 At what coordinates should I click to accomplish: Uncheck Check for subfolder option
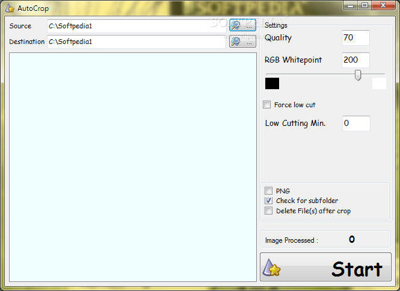(x=268, y=201)
